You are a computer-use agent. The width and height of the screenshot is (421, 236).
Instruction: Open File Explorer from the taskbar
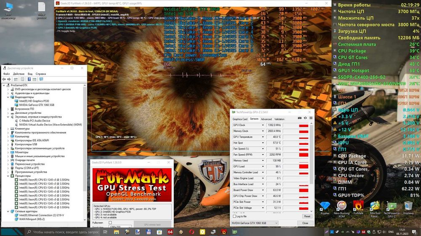click(x=116, y=232)
